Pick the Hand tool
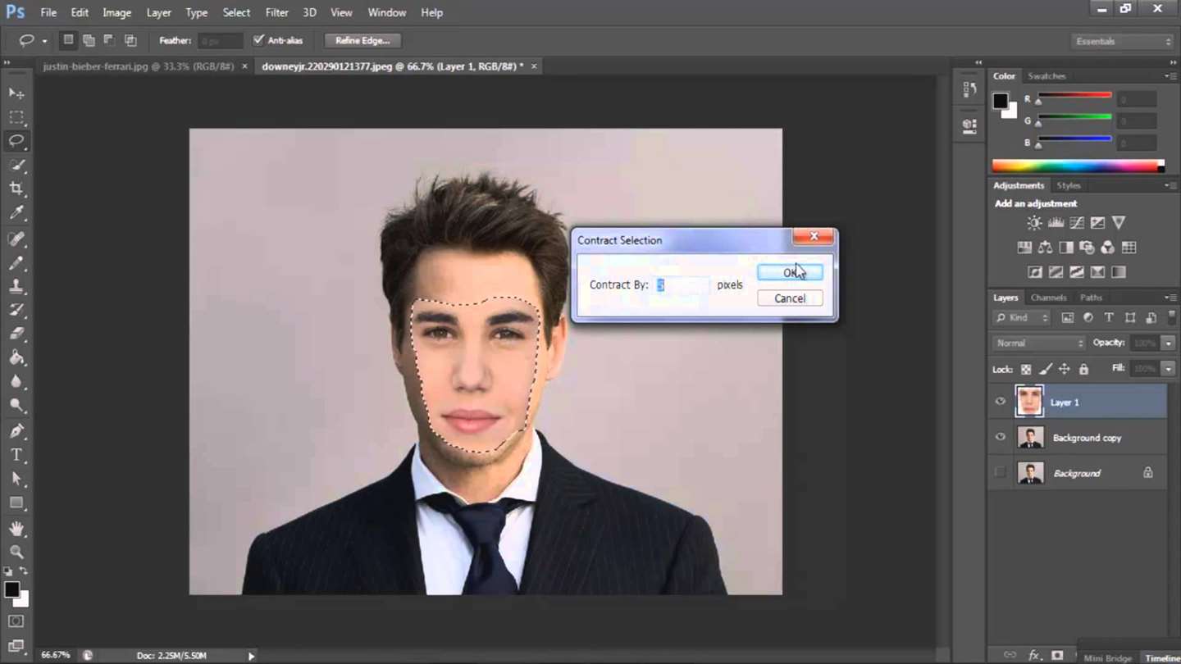 tap(16, 528)
